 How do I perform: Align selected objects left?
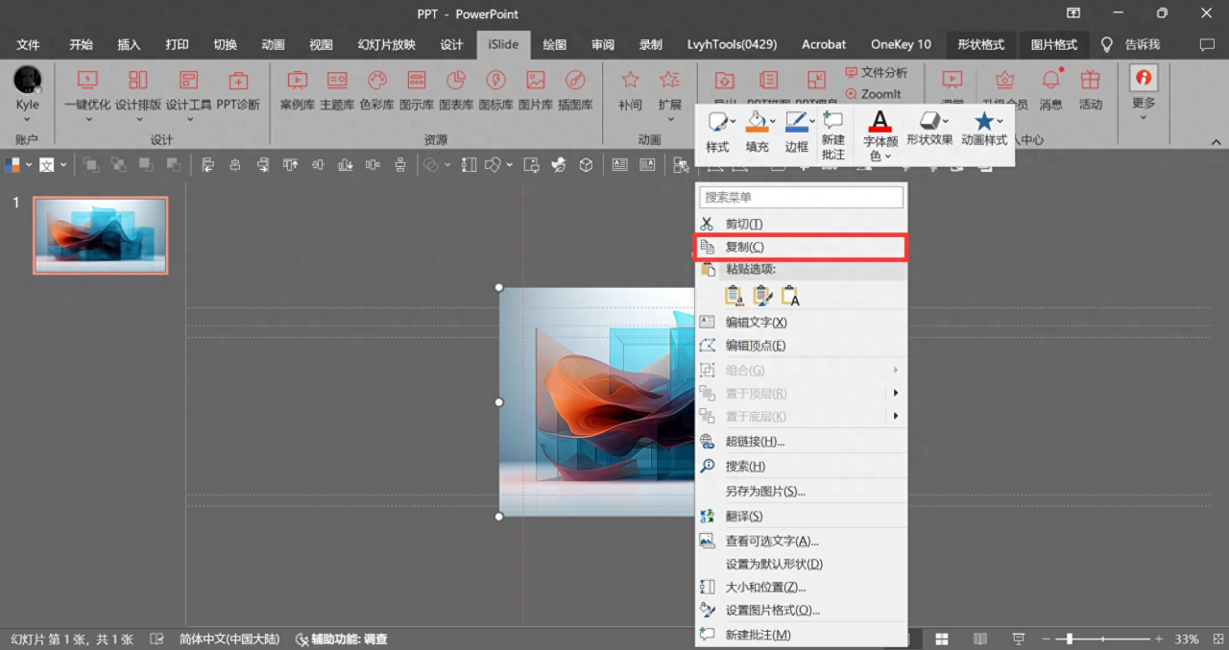[x=208, y=165]
